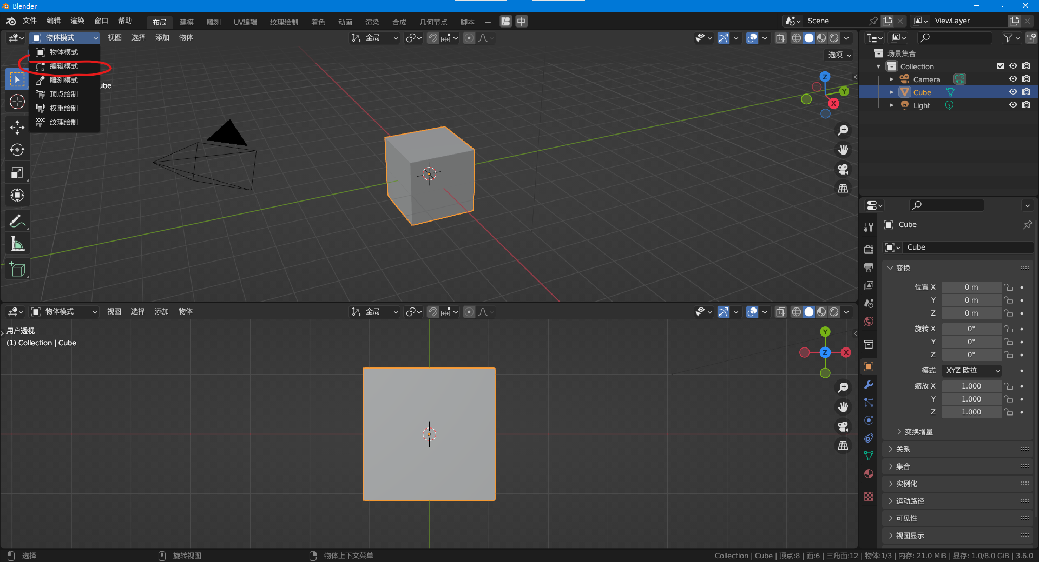Open 添加 menu in top viewport header

coord(162,38)
